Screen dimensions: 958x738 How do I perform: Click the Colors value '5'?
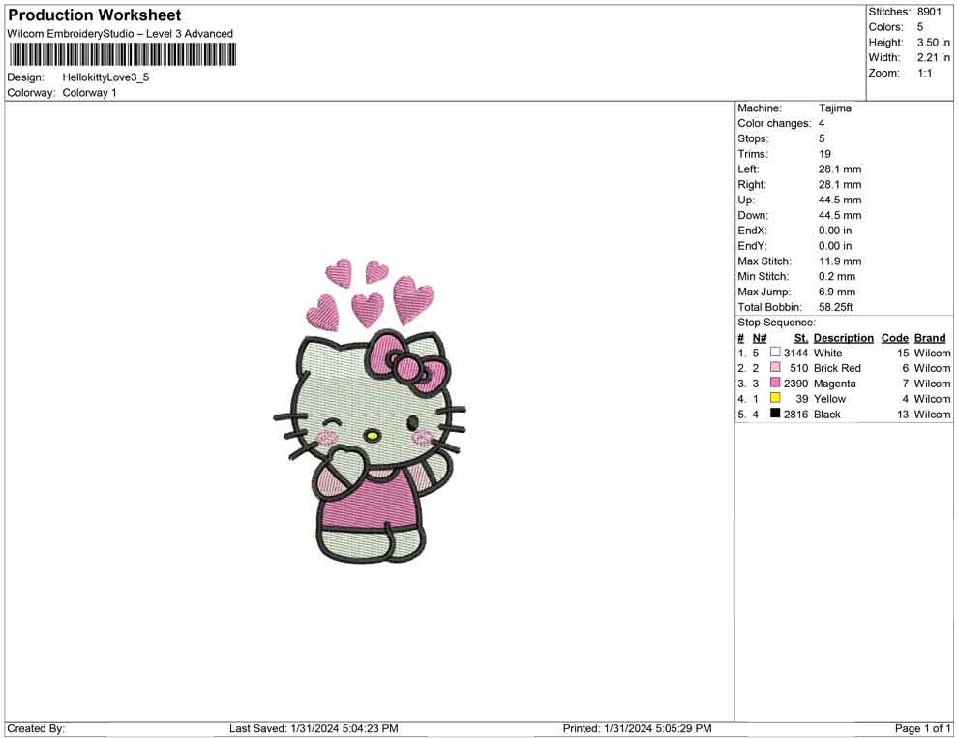pos(920,27)
